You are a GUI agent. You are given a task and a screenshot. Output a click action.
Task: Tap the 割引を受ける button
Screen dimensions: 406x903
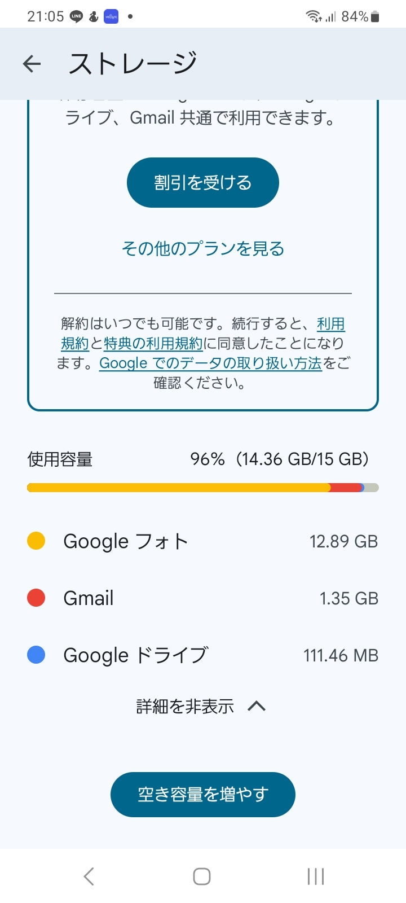[203, 182]
